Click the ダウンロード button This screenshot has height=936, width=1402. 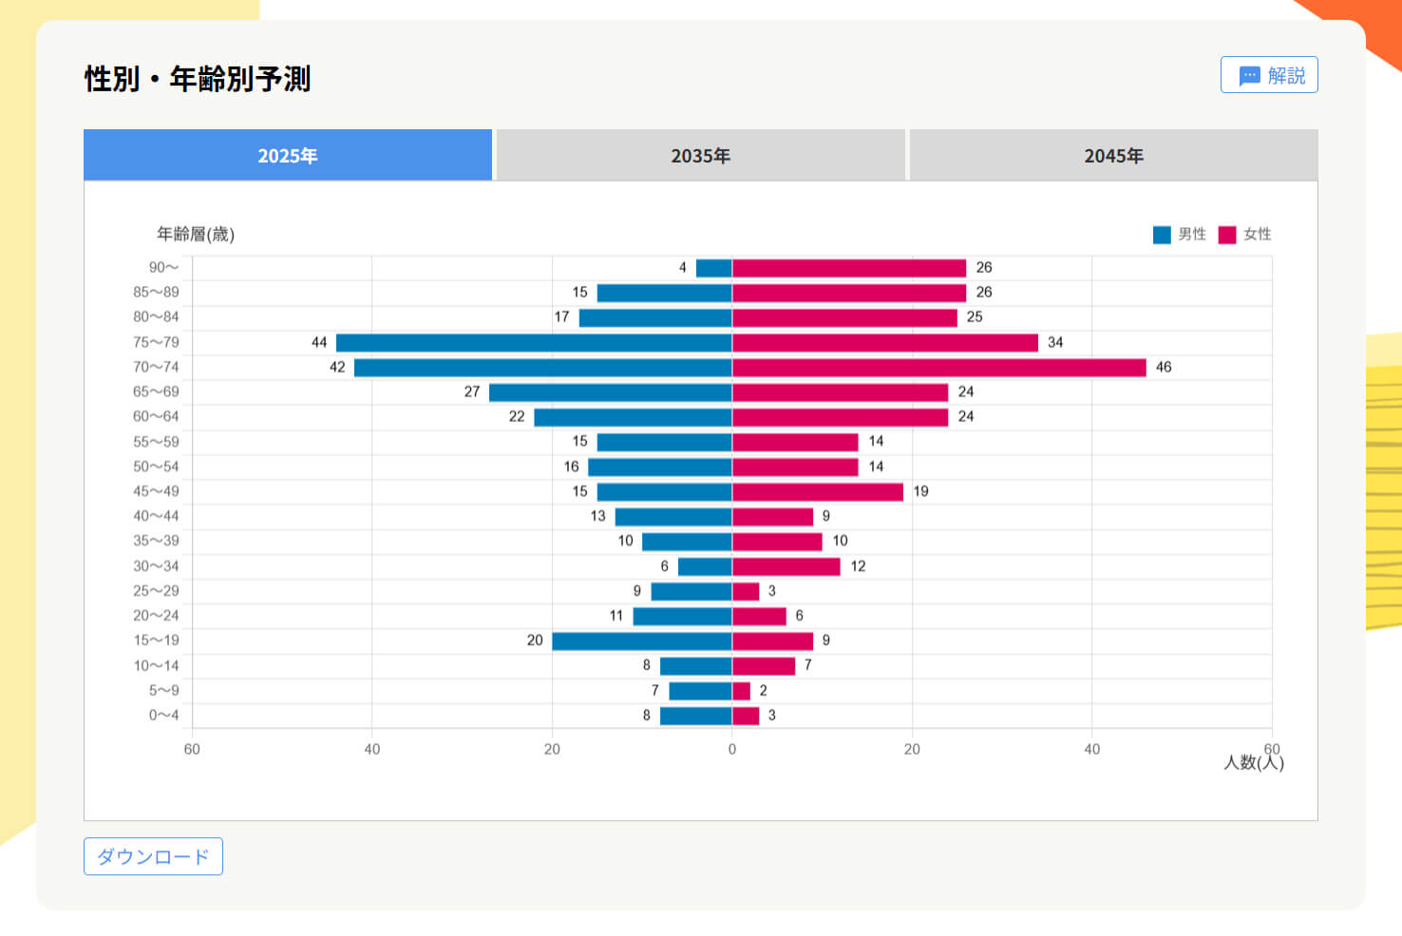tap(153, 856)
